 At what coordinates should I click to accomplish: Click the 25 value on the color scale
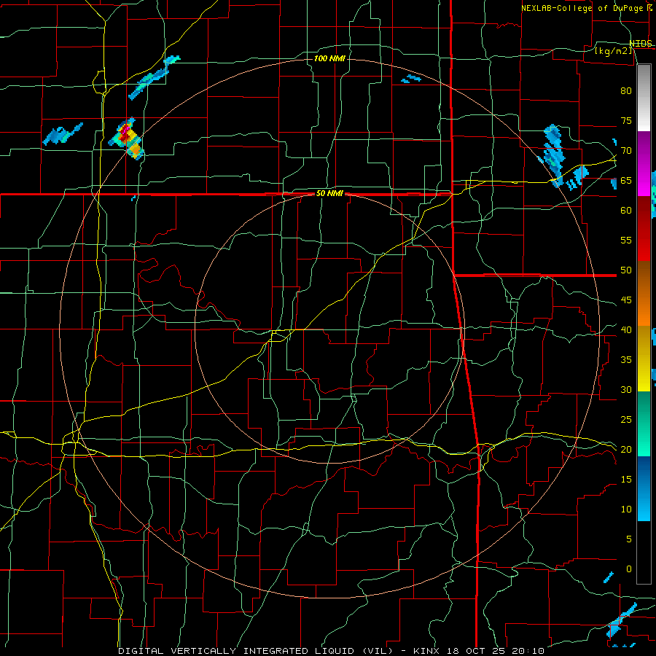click(x=626, y=420)
